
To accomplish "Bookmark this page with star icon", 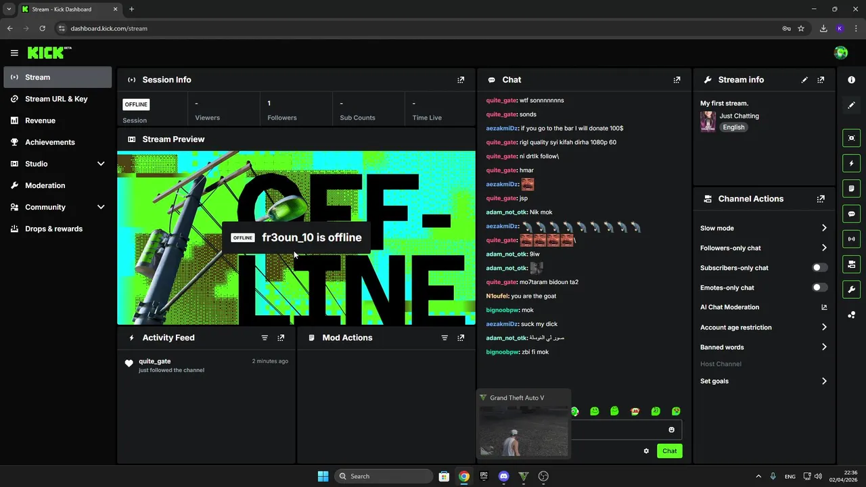I will [801, 28].
